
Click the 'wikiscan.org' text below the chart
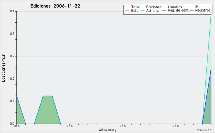coord(107,130)
